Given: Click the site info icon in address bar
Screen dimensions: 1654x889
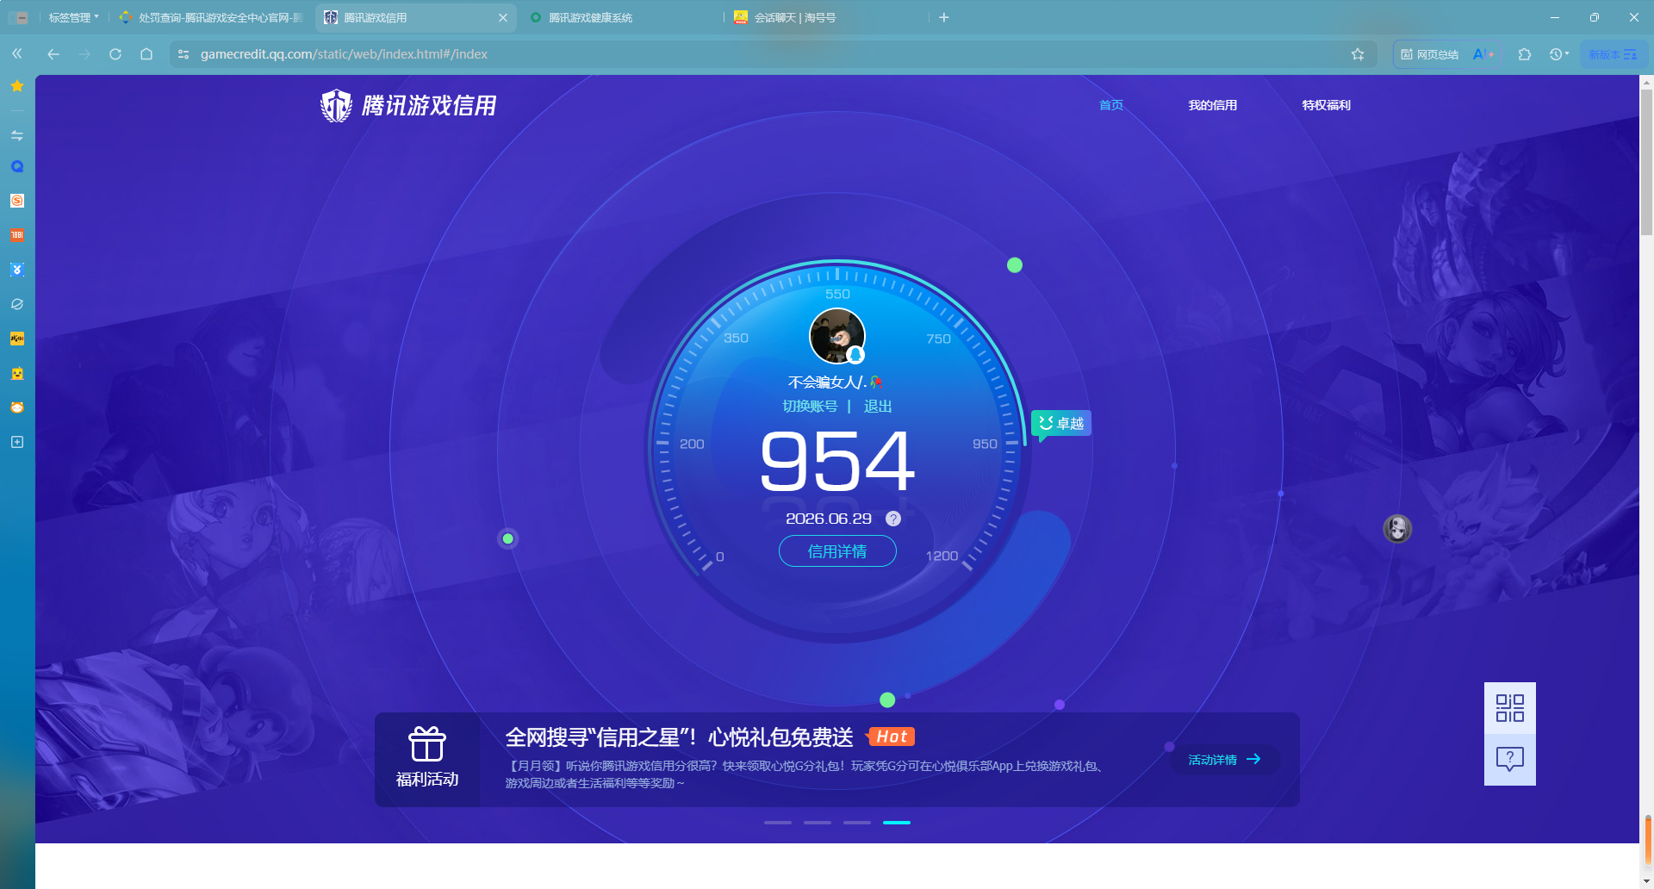Looking at the screenshot, I should 183,54.
